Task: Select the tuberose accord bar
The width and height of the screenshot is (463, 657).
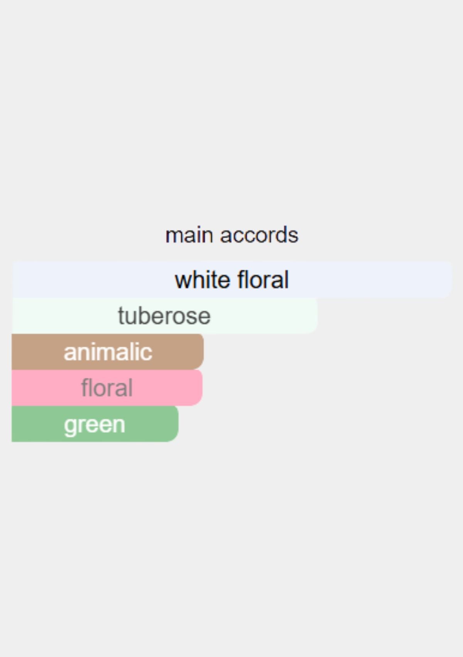Action: click(x=165, y=316)
